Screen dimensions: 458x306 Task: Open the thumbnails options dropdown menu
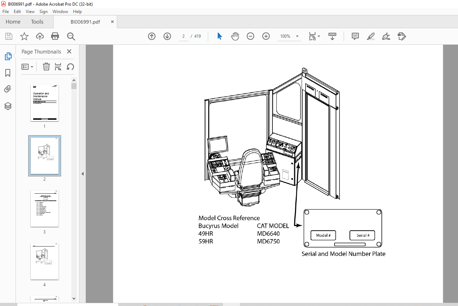click(x=28, y=67)
